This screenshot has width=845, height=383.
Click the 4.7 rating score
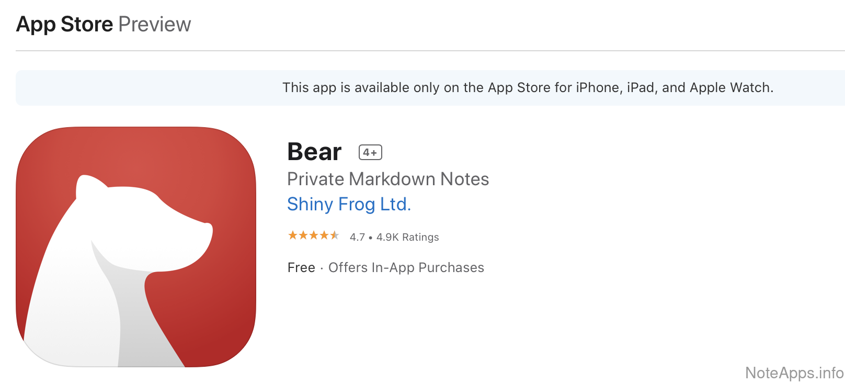pyautogui.click(x=357, y=237)
